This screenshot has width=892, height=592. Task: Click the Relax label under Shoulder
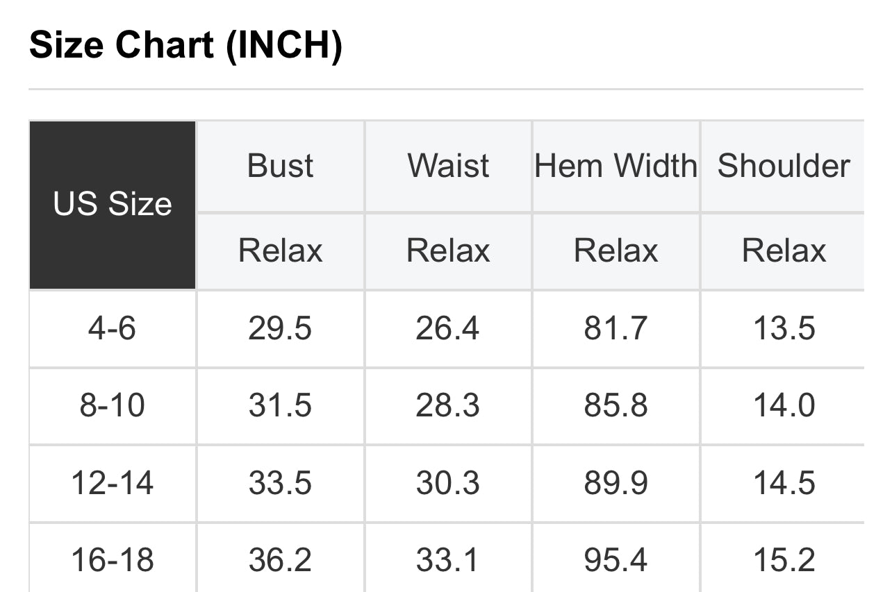(x=784, y=251)
